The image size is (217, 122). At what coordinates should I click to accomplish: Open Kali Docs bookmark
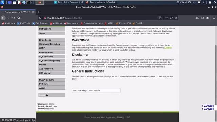tap(56, 23)
